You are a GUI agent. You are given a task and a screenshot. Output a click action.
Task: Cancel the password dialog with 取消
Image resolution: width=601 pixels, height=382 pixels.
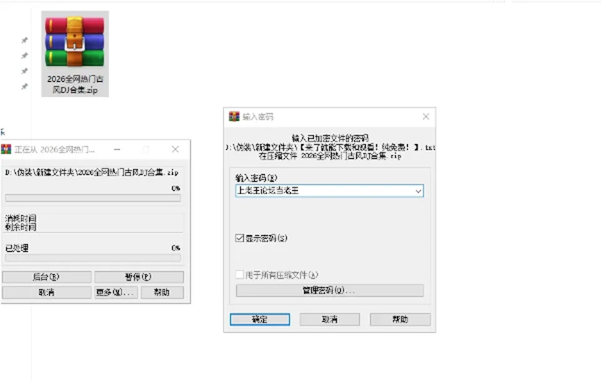point(330,319)
